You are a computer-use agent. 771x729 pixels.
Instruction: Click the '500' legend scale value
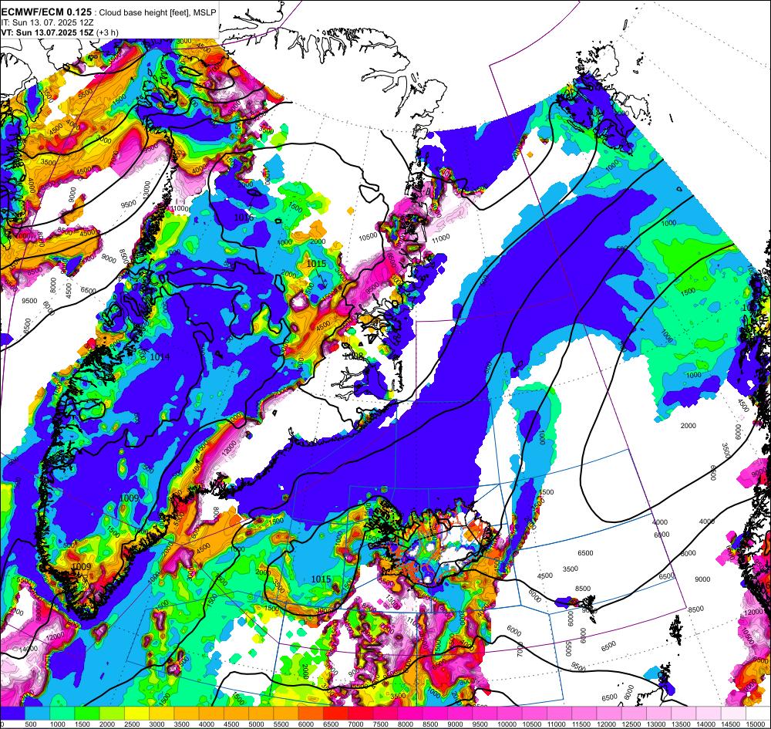point(31,724)
